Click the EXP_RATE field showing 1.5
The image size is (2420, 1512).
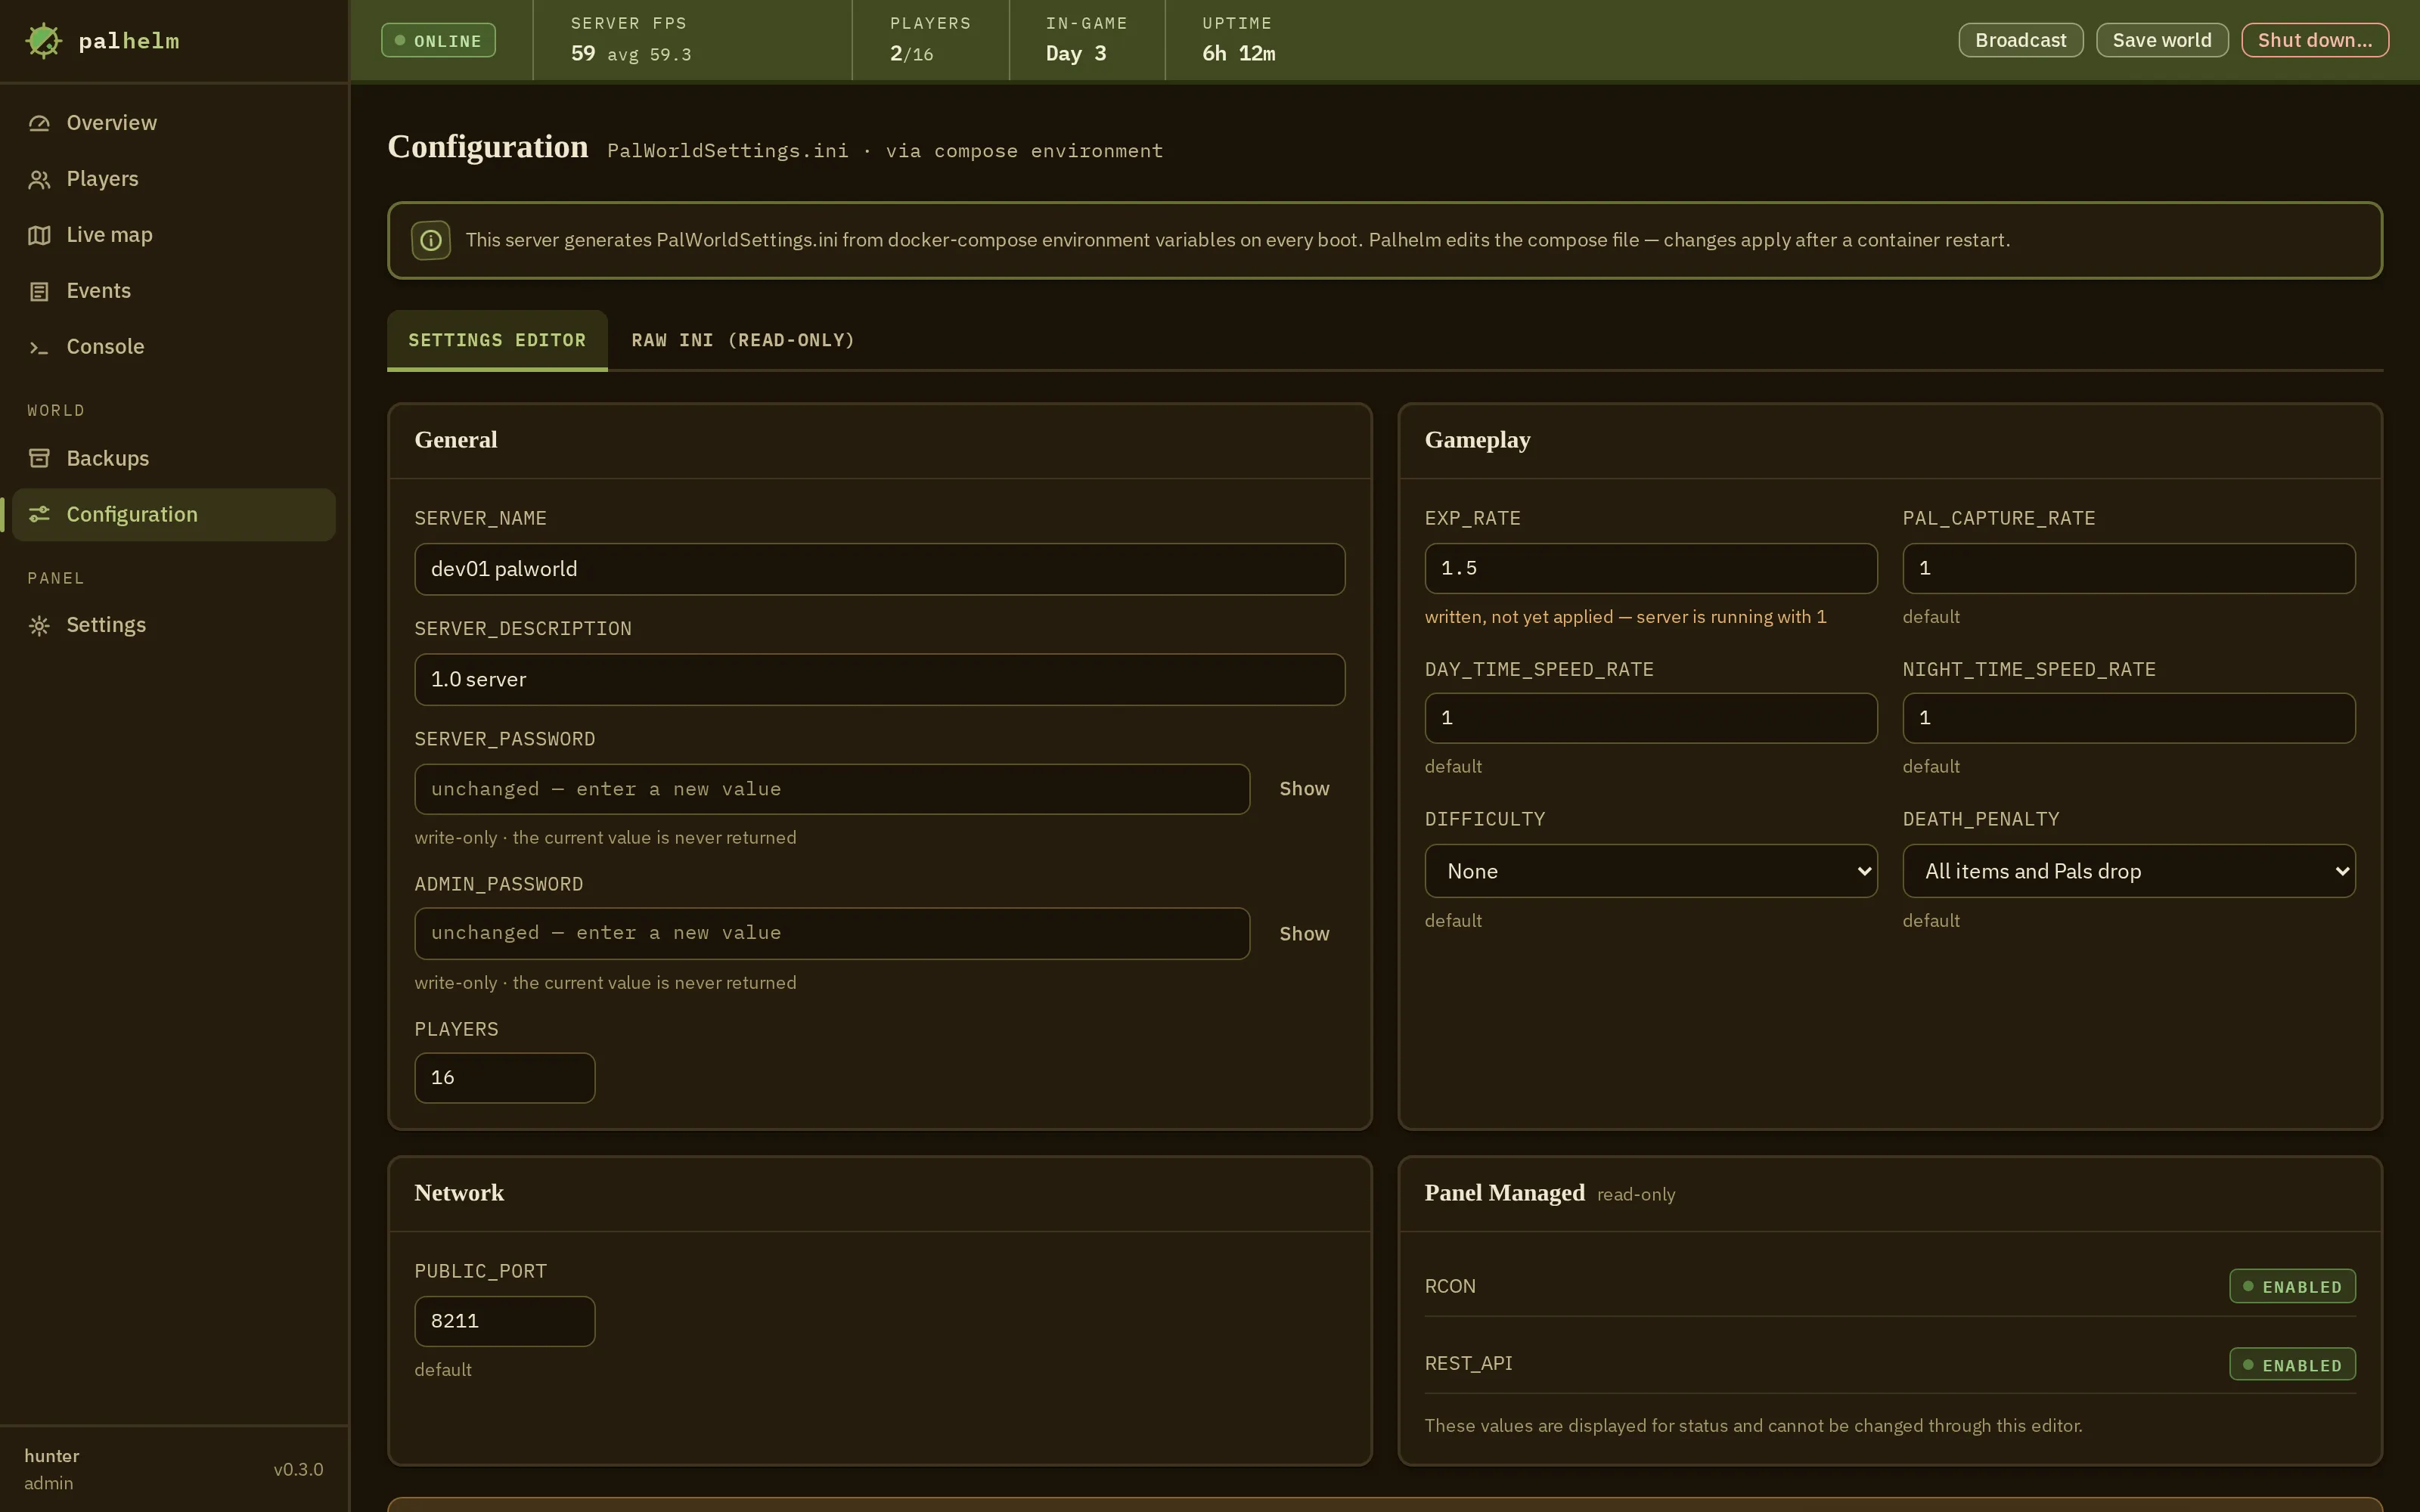coord(1650,568)
